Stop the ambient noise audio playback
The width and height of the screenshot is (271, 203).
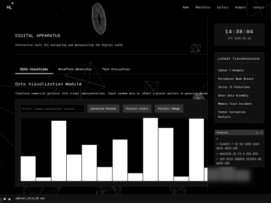10,199
